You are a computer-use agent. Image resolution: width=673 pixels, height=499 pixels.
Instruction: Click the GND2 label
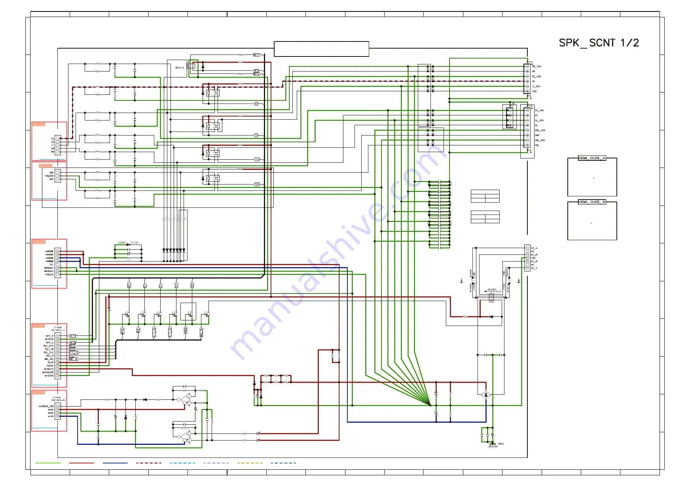click(x=501, y=444)
